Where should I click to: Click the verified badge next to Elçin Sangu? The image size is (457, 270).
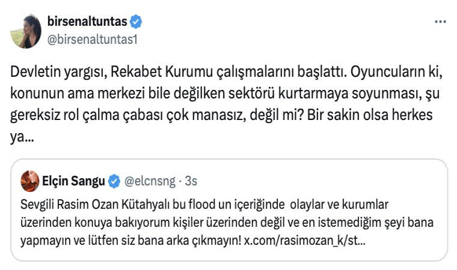tap(114, 180)
